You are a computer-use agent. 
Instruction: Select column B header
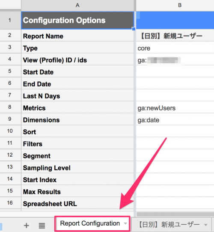[x=175, y=5]
